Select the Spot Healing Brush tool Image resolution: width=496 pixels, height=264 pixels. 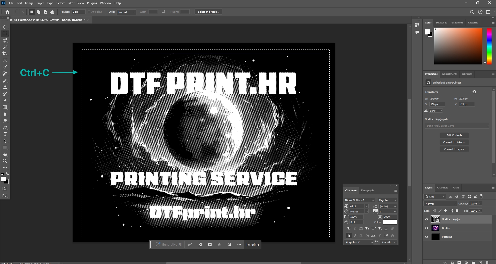[x=5, y=74]
